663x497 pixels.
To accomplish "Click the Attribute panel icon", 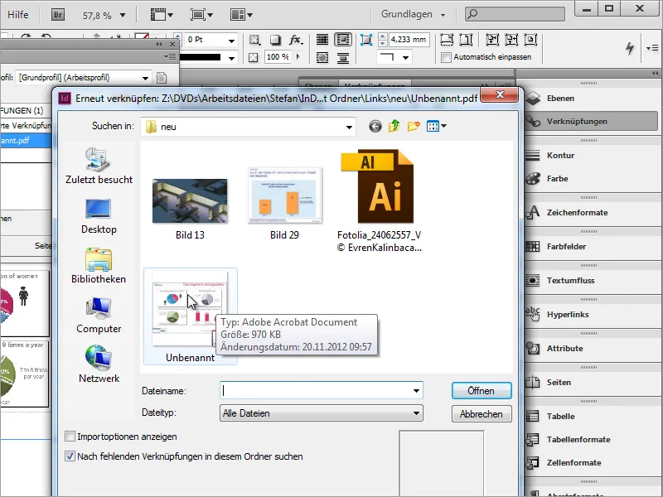I will pos(533,348).
